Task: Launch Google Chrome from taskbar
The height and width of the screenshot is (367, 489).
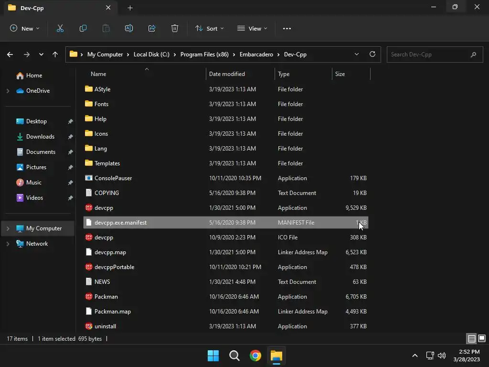Action: 255,356
